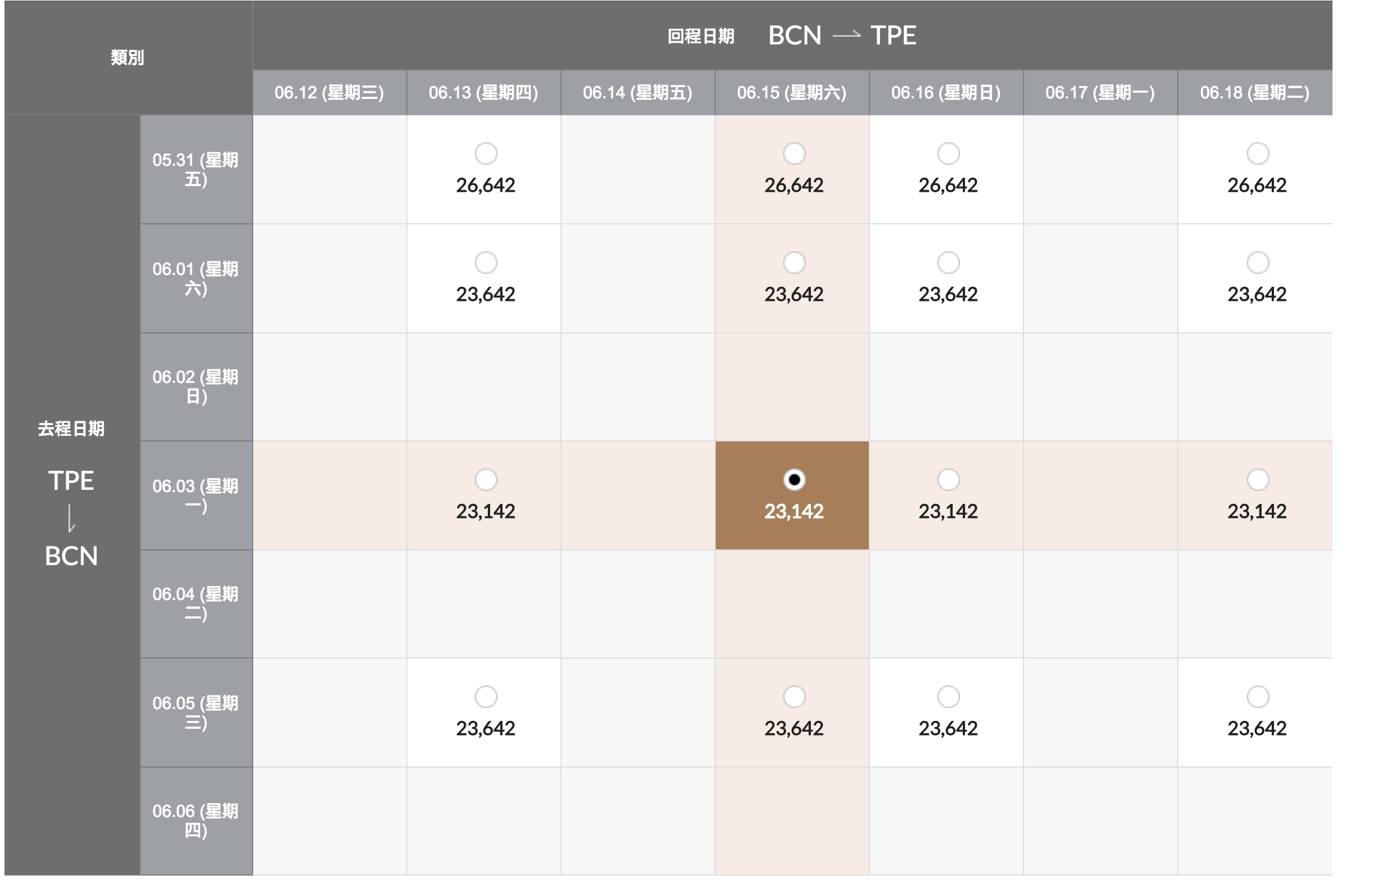
Task: Click the 去程日期 label
Action: [x=71, y=429]
